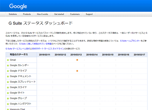
Task: Open the Get started menu item
Action: (x=59, y=14)
